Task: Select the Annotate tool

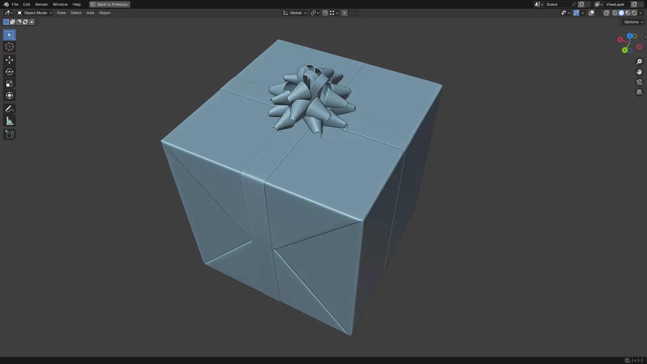Action: [x=9, y=109]
